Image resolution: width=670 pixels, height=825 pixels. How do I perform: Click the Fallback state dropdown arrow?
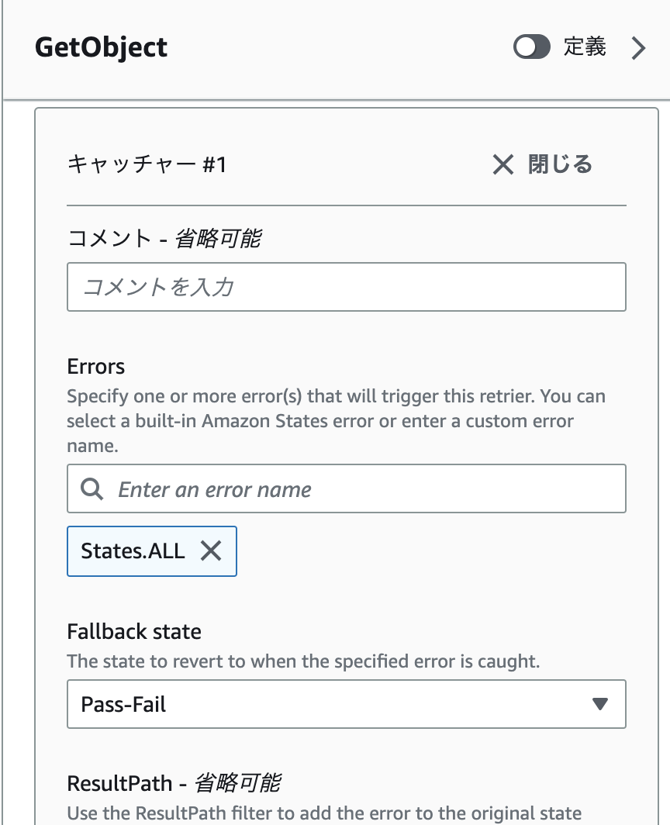point(600,704)
